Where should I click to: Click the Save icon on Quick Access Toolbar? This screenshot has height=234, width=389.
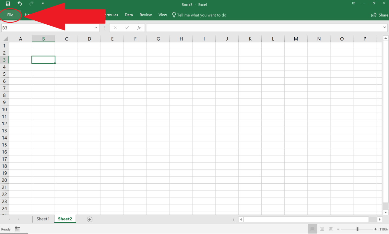tap(7, 3)
